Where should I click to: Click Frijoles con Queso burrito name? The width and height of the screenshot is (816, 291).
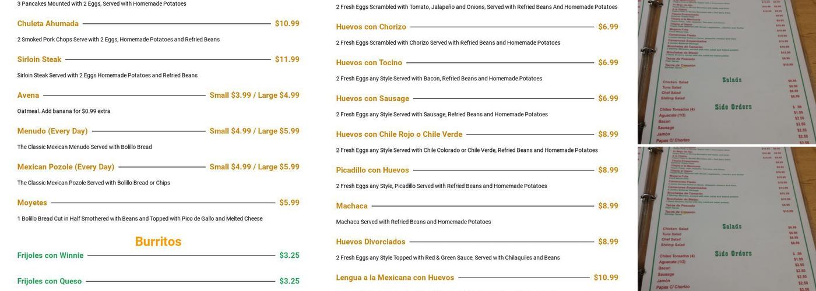[x=50, y=281]
